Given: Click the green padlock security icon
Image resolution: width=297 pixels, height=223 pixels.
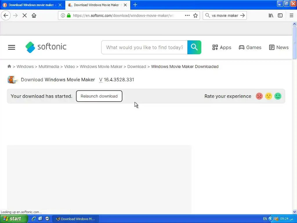Looking at the screenshot, I should click(69, 16).
